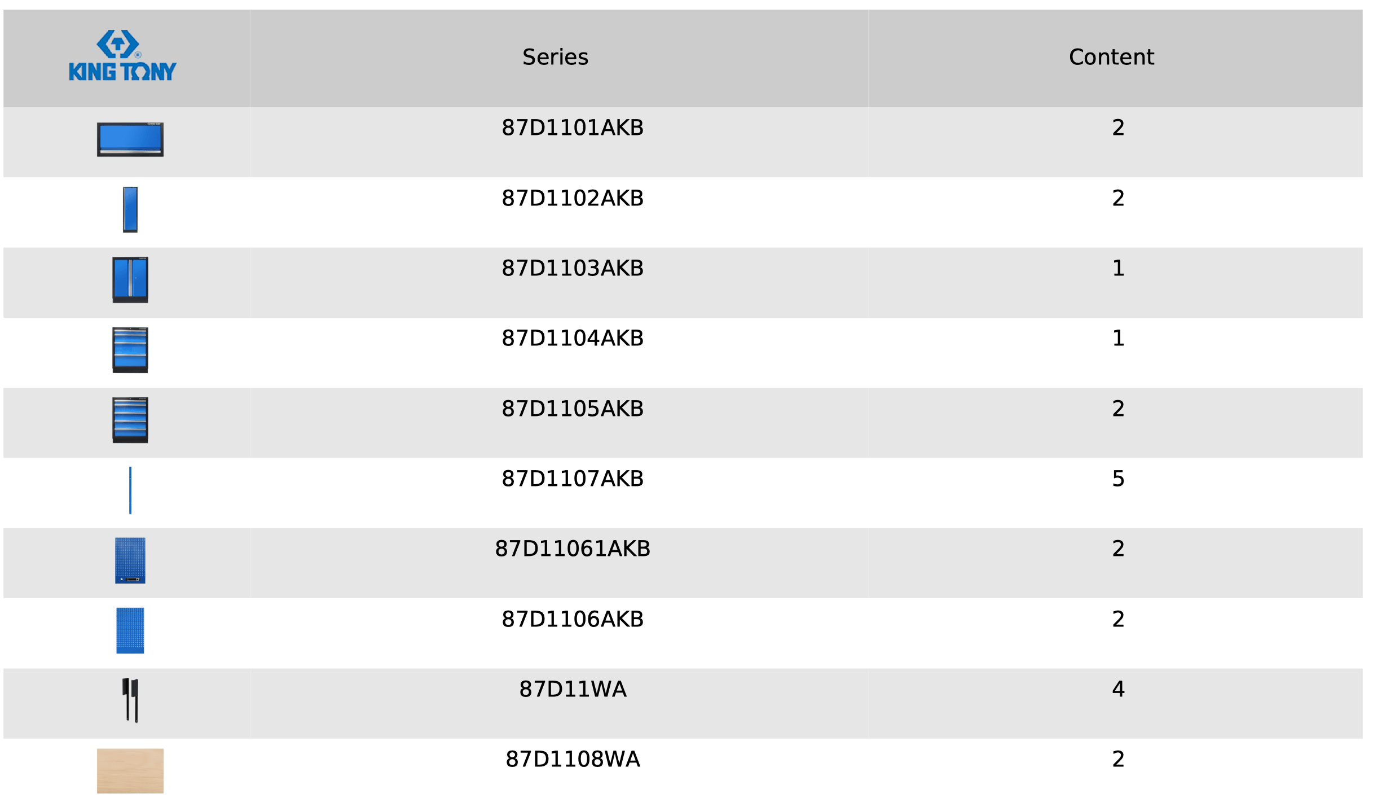This screenshot has width=1373, height=798.
Task: Click content quantity 5 for 87D1107AKB
Action: (x=1118, y=479)
